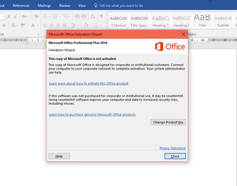This screenshot has width=237, height=186.
Task: Click the Font Color letter A icon
Action: pos(33,25)
